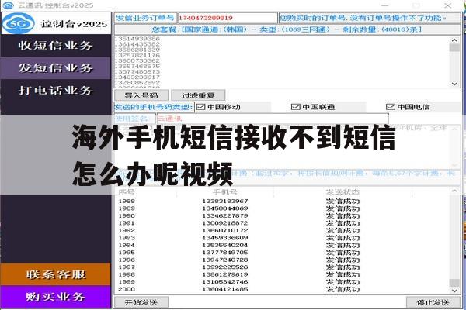The image size is (466, 310).
Task: Select phone number 13660710172 in results
Action: coord(225,230)
